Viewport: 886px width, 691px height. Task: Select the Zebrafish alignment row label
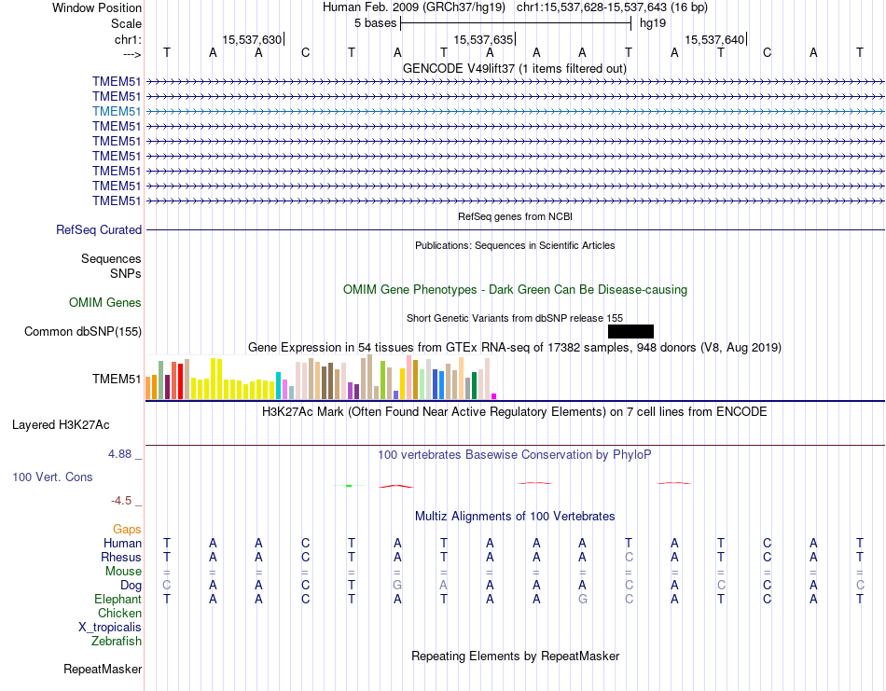(x=117, y=642)
